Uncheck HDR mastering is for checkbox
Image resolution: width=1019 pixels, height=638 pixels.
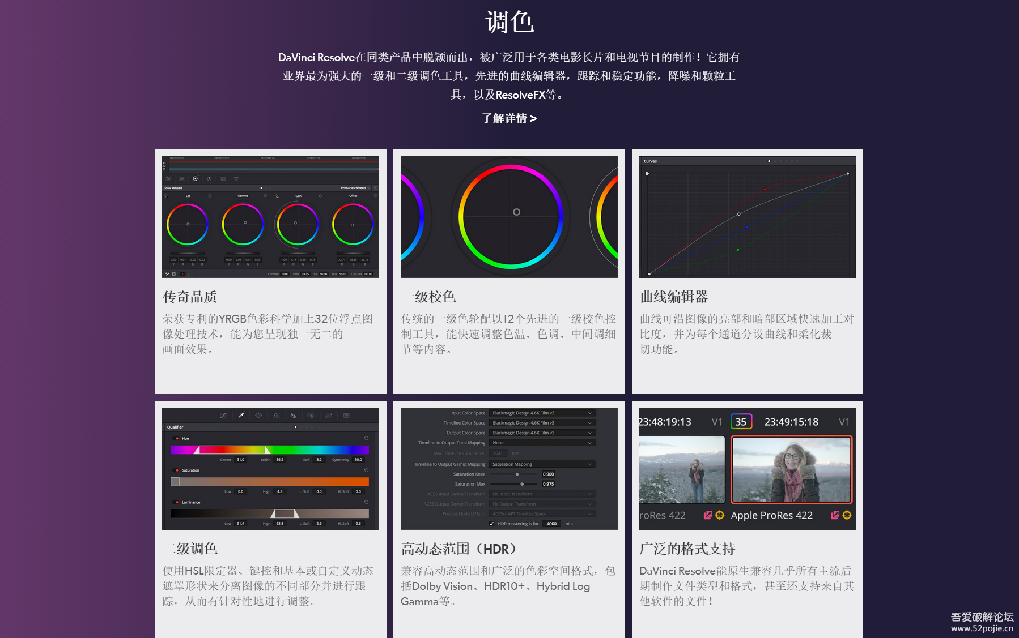click(x=491, y=524)
